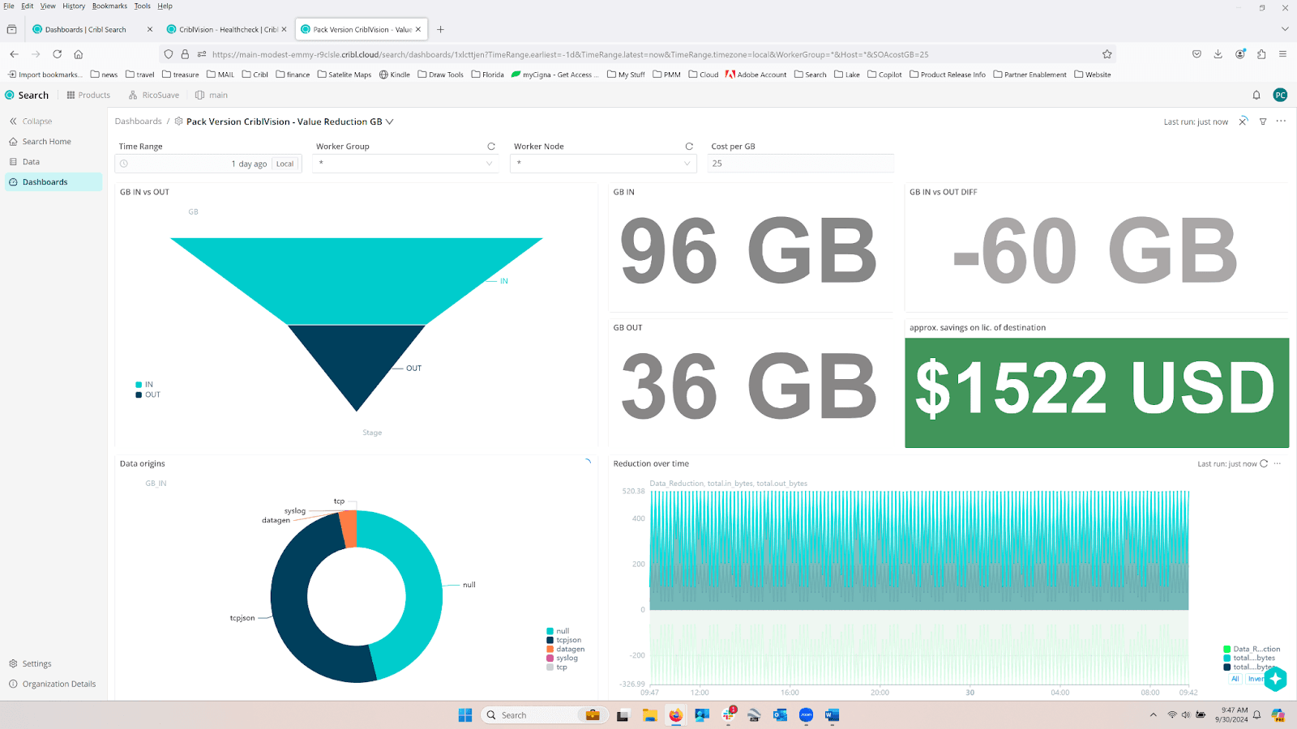Toggle Data_R...ction series in chart legend
This screenshot has height=729, width=1297.
[1256, 649]
